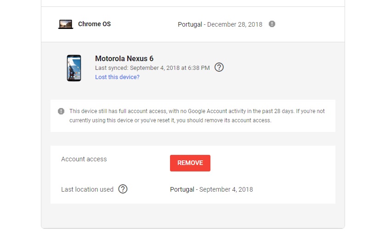Click the '6:38 PM' sync time
Image resolution: width=391 pixels, height=239 pixels.
tap(198, 68)
